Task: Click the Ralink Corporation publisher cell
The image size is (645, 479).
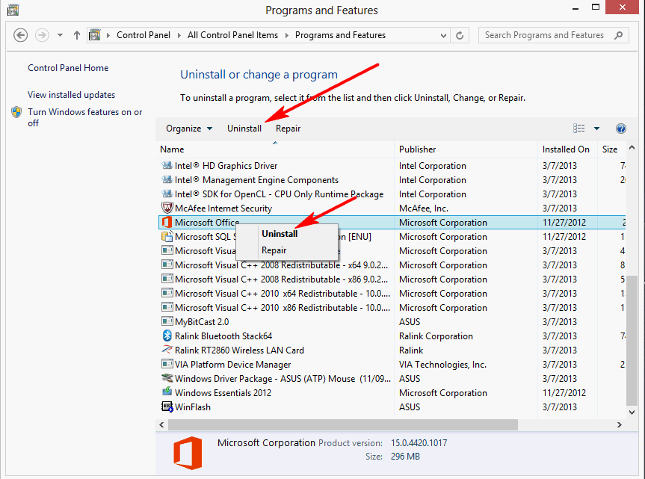Action: click(436, 336)
